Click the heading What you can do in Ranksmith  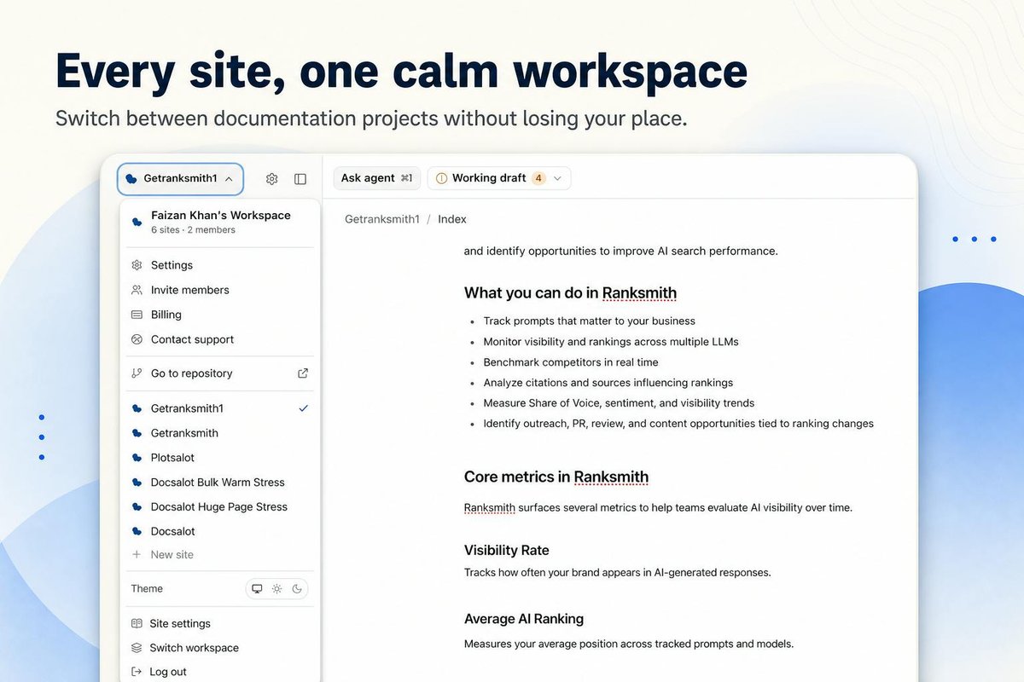click(x=570, y=293)
